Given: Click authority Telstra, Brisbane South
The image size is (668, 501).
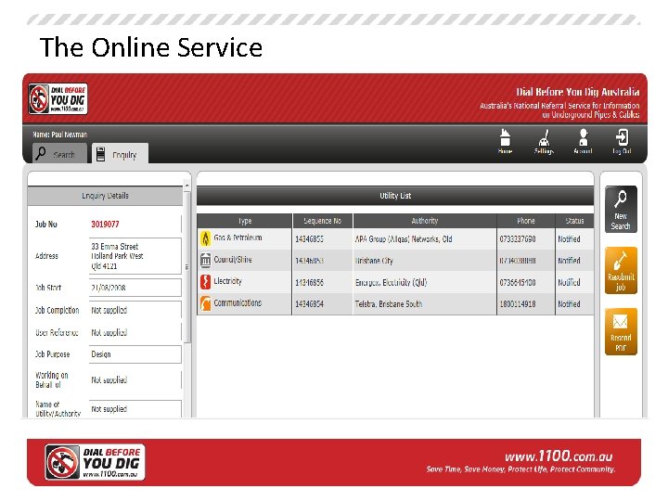Looking at the screenshot, I should tap(389, 303).
